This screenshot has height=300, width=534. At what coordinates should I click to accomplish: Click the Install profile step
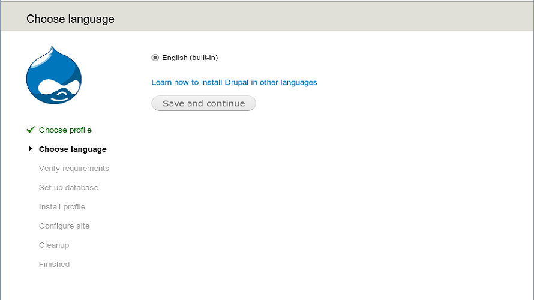[x=62, y=207]
